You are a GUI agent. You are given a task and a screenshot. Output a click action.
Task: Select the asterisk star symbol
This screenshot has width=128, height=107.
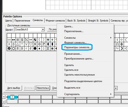[x=48, y=40]
